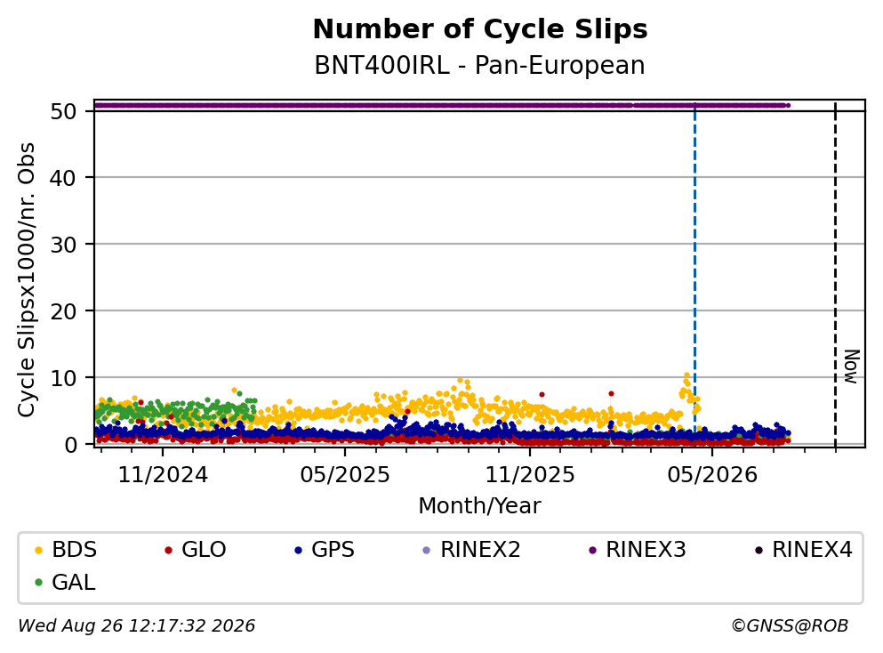Screen dimensions: 883x653
Task: Click the purple RINEX3 legend marker
Action: coord(592,550)
